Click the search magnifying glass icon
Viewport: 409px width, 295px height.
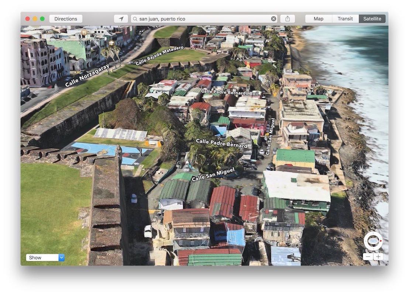pos(135,19)
